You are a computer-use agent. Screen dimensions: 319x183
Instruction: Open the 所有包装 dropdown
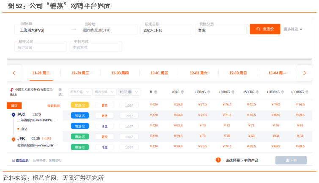(x=104, y=92)
